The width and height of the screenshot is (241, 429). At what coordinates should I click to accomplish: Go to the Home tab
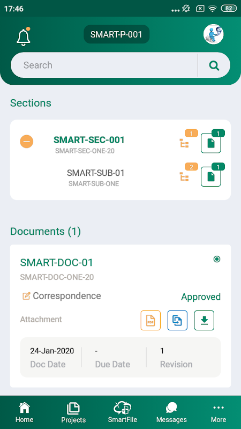coord(24,412)
